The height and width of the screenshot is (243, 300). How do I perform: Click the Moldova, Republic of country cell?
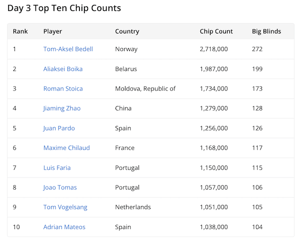[x=145, y=88]
